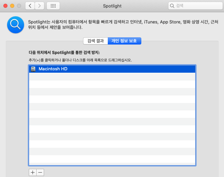This screenshot has height=177, width=224.
Task: Close the Spotlight window with the red button
Action: pos(5,6)
